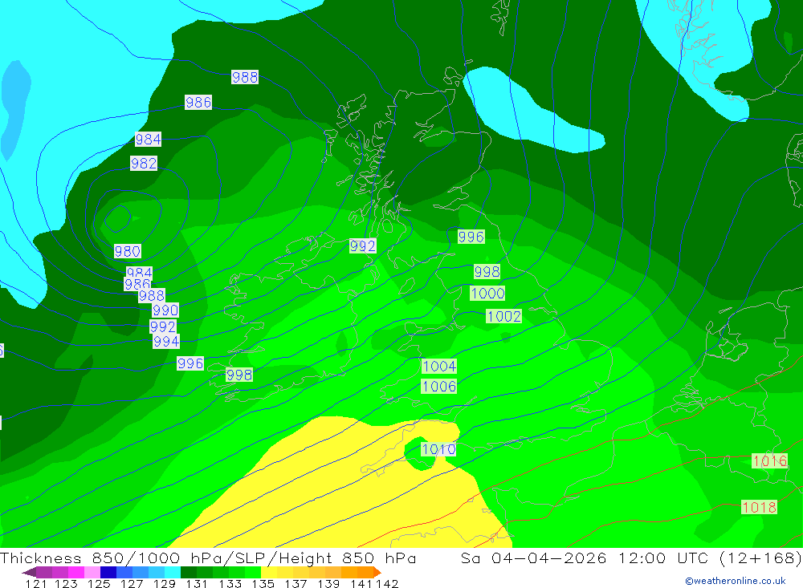
Task: Click the legend value 129
Action: click(x=165, y=584)
